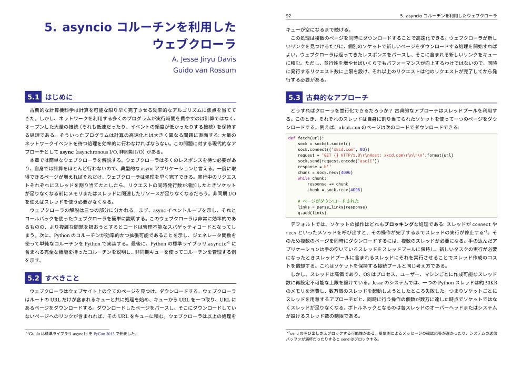Select author name Guido van Rossum

tap(204, 70)
